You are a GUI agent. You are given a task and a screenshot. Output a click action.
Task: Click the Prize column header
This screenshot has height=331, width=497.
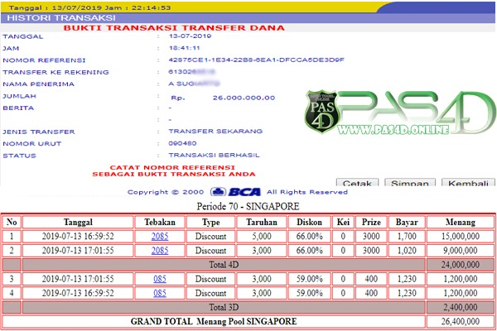[371, 222]
